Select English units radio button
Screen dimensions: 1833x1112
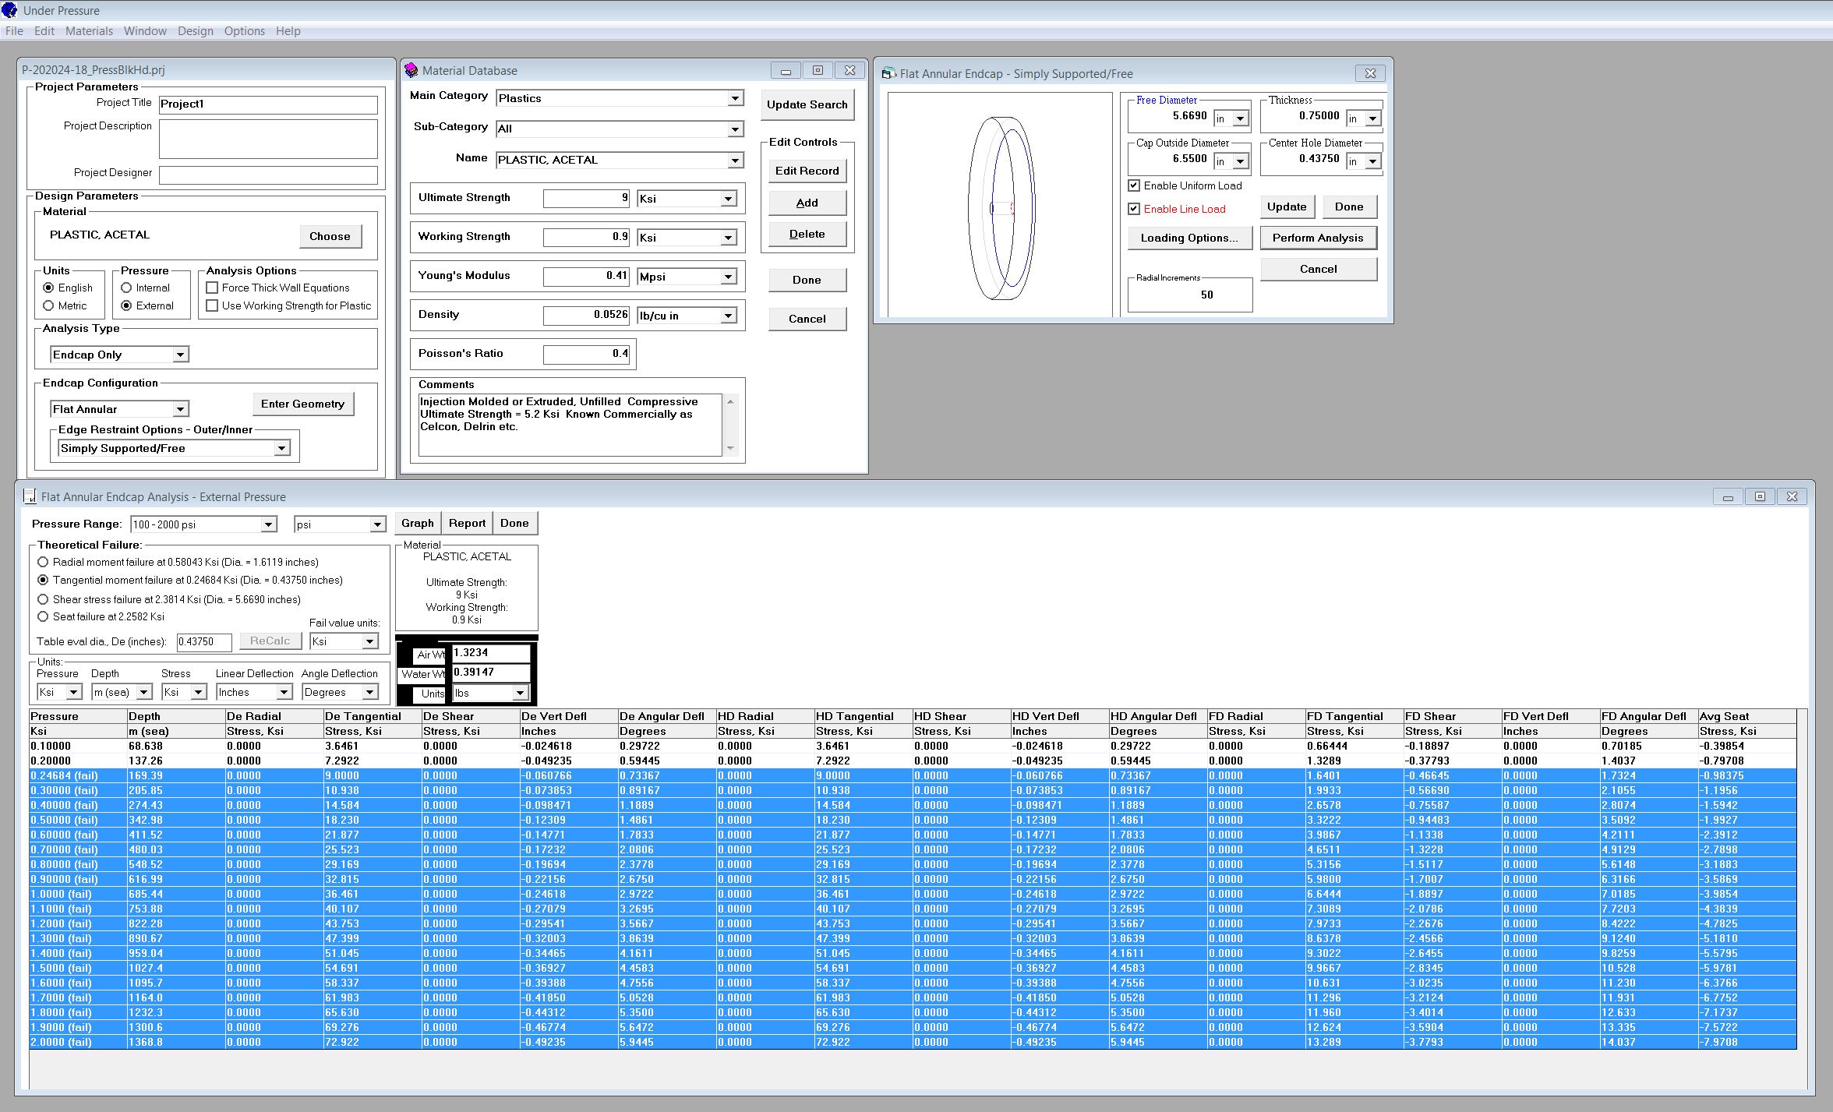[48, 288]
